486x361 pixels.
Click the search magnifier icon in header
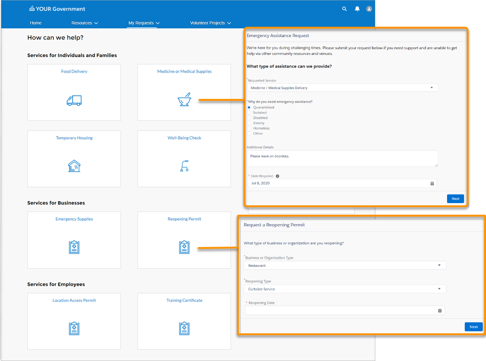coord(344,9)
